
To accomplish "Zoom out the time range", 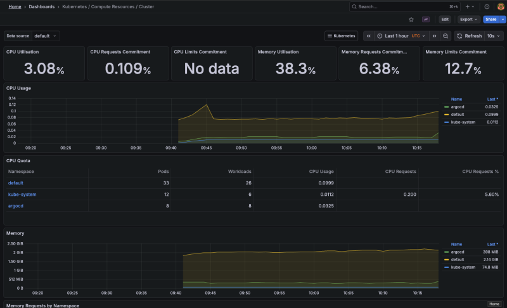I will (446, 36).
